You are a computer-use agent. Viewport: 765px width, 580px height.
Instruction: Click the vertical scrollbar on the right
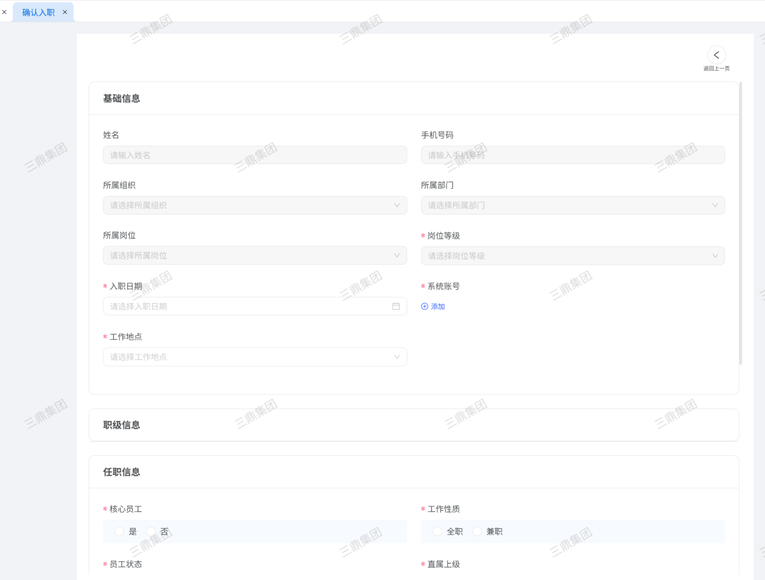[x=740, y=223]
